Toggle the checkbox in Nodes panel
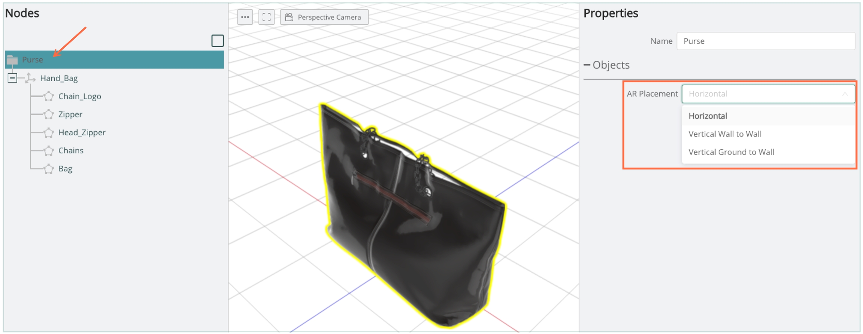863x334 pixels. [217, 41]
